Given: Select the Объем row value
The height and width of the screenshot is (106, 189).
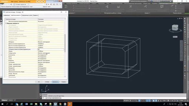Looking at the screenshot, I should pos(51,51).
